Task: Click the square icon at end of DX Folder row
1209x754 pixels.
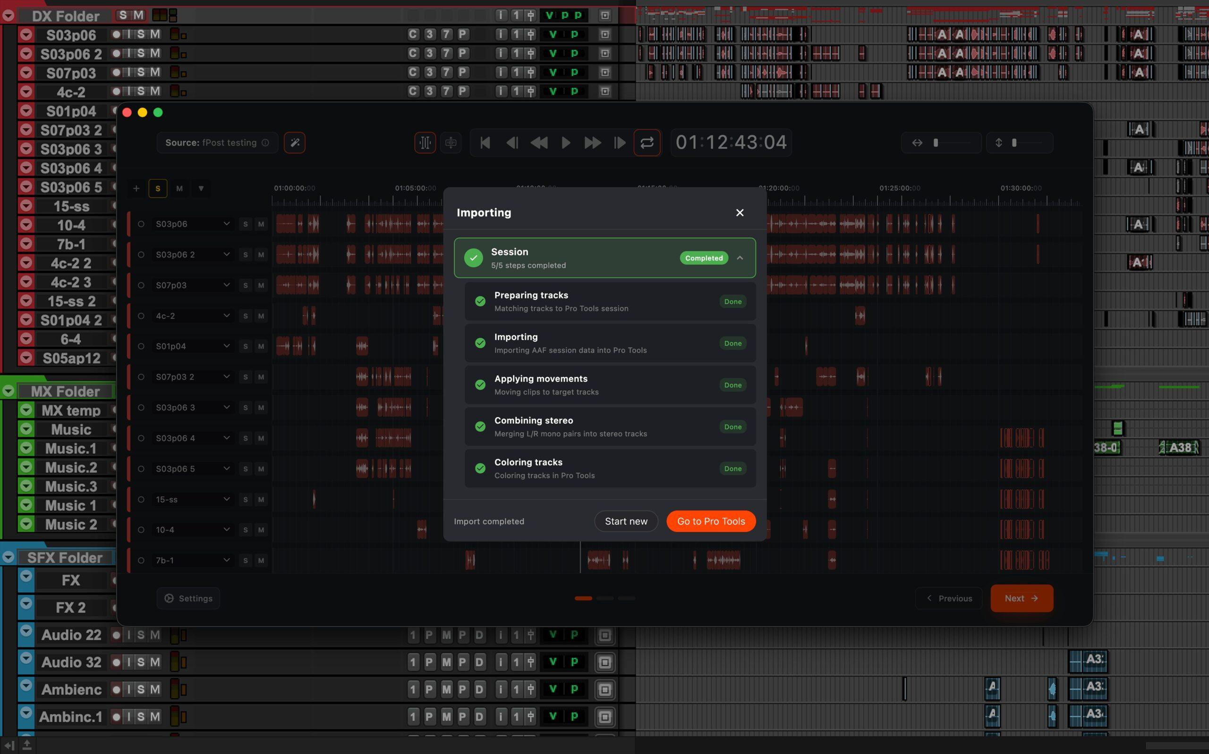Action: [x=605, y=16]
